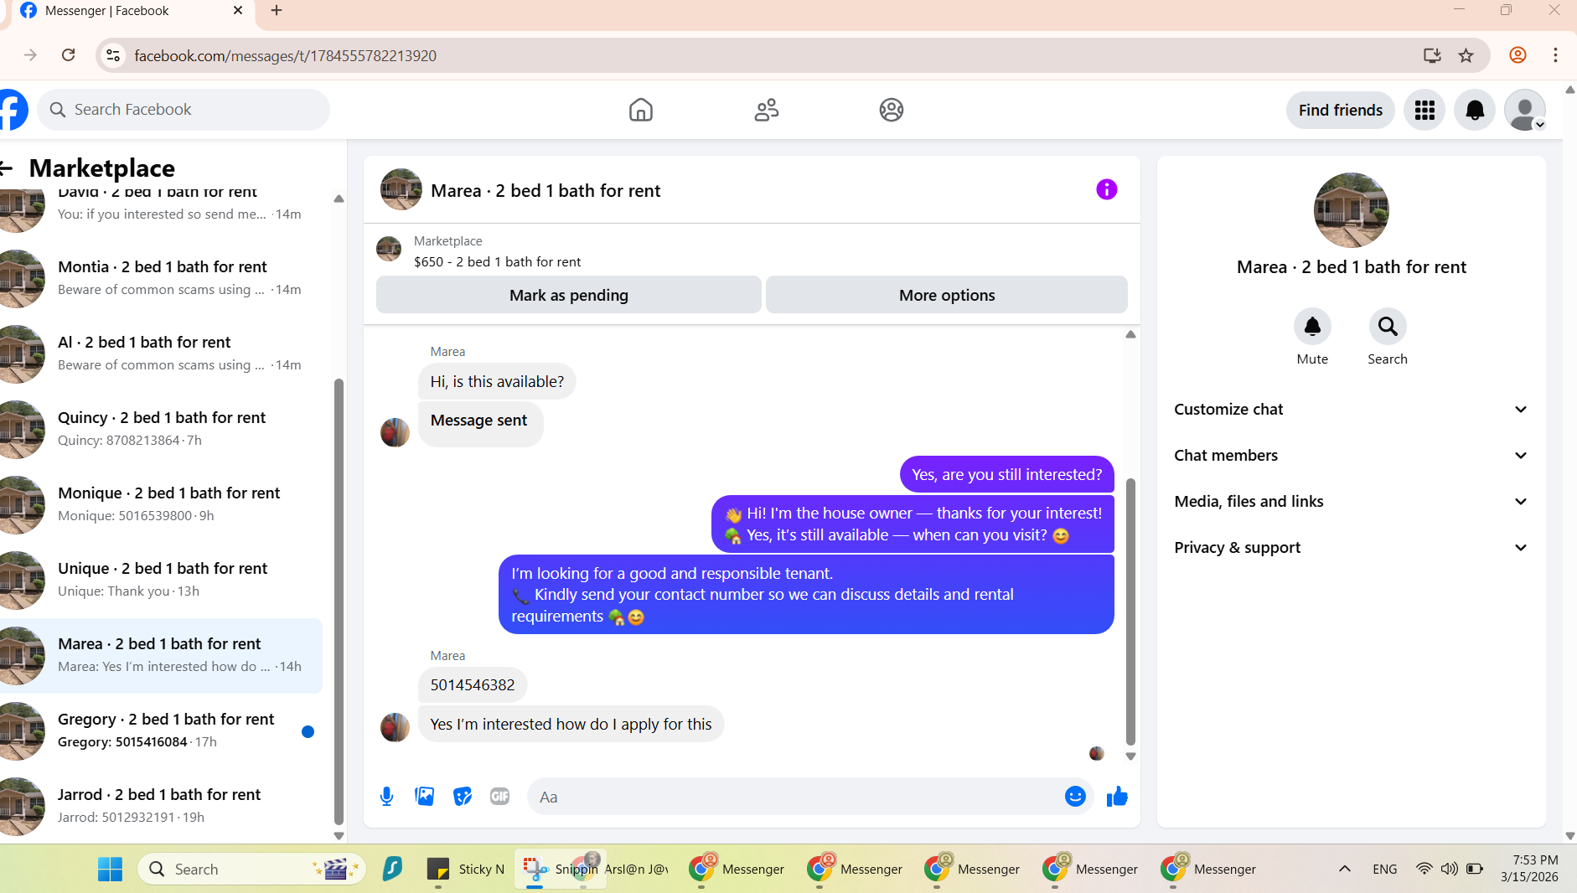Image resolution: width=1577 pixels, height=893 pixels.
Task: Open Snipping Tool from the taskbar
Action: [560, 869]
